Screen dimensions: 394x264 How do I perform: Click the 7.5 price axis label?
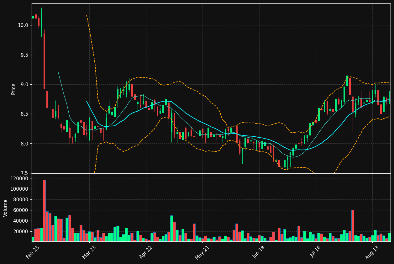pyautogui.click(x=24, y=173)
